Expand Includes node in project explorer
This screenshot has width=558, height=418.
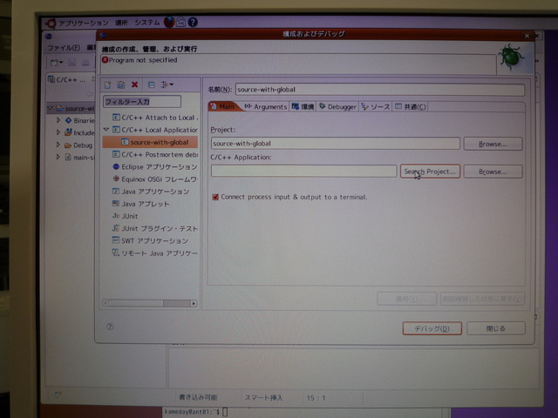pos(58,132)
